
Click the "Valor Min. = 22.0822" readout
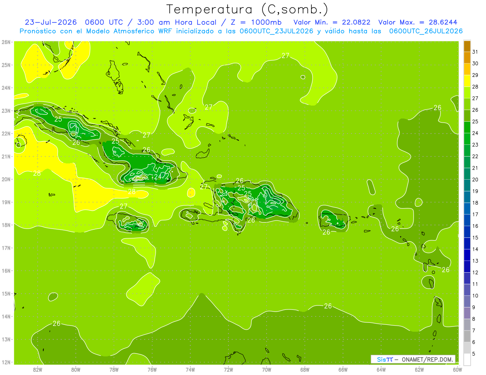(332, 22)
